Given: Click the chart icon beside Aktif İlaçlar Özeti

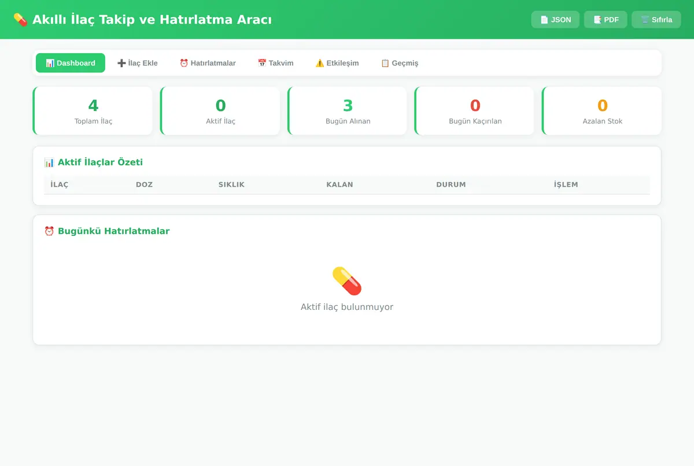Looking at the screenshot, I should click(x=49, y=162).
